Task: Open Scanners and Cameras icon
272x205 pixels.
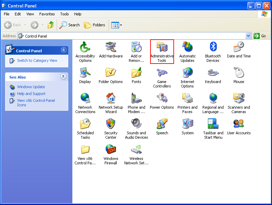Action: pyautogui.click(x=239, y=103)
